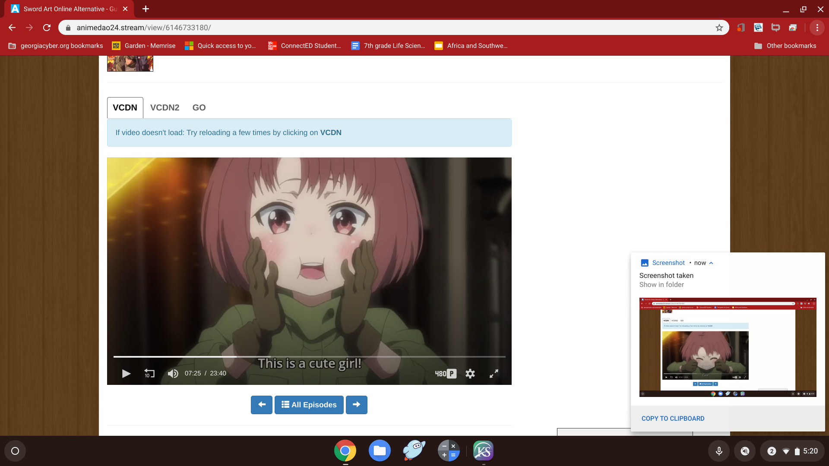Open Africa and Southwest bookmark

pos(471,46)
